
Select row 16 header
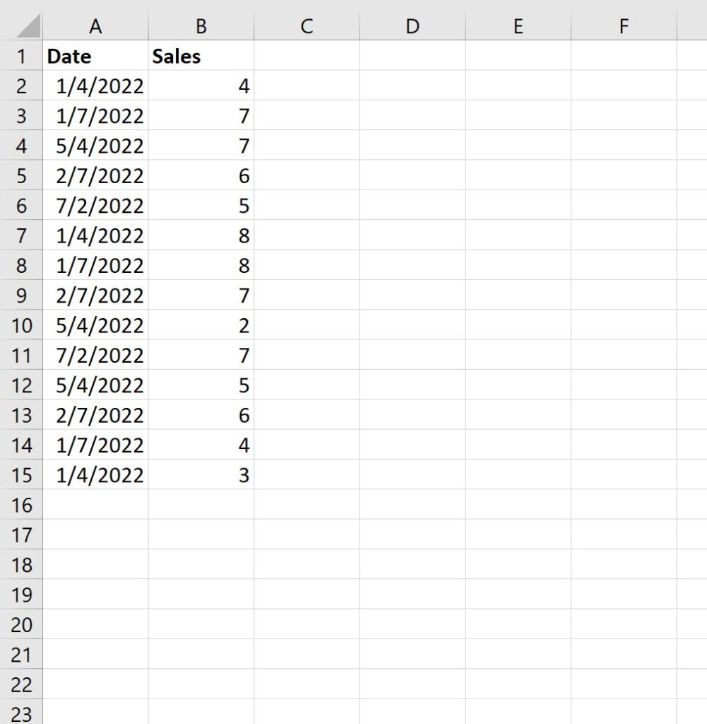21,505
